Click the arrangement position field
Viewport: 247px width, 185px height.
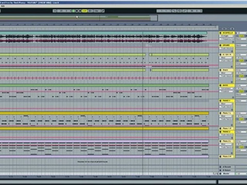coord(64,11)
